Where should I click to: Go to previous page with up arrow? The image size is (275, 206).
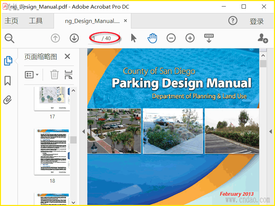click(x=55, y=38)
